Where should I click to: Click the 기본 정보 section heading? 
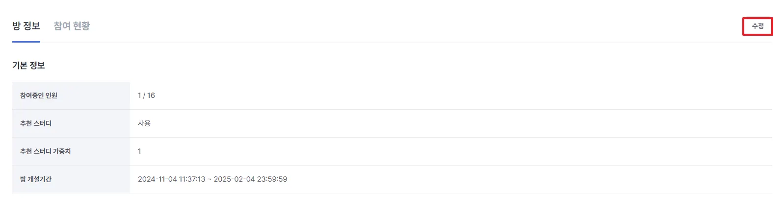click(x=28, y=66)
